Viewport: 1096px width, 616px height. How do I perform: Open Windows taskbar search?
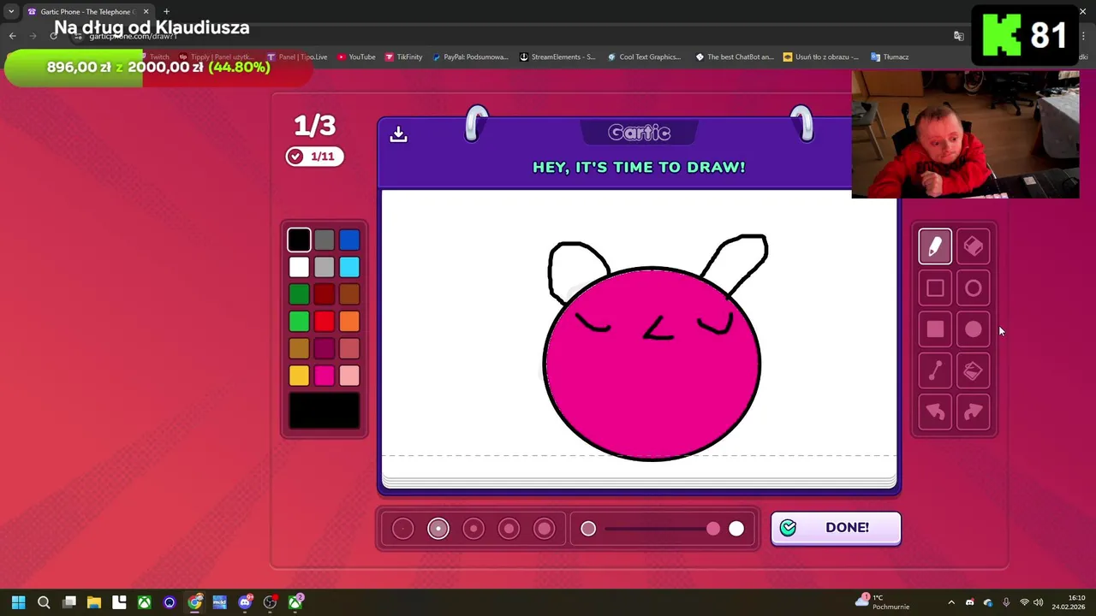pyautogui.click(x=44, y=602)
